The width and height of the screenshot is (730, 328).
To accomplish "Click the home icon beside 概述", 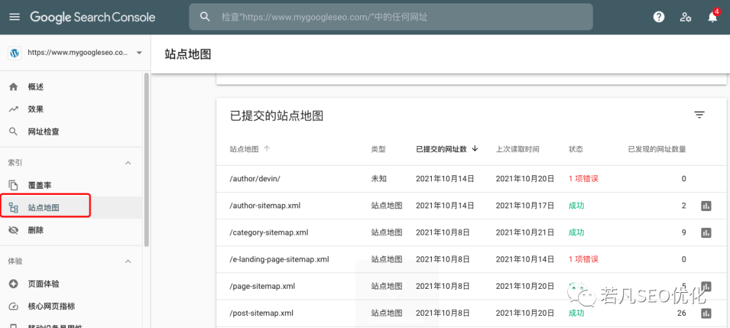I will tap(14, 87).
